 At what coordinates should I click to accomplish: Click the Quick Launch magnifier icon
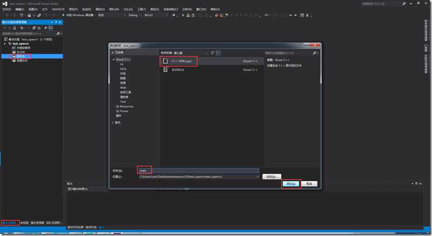tap(404, 4)
